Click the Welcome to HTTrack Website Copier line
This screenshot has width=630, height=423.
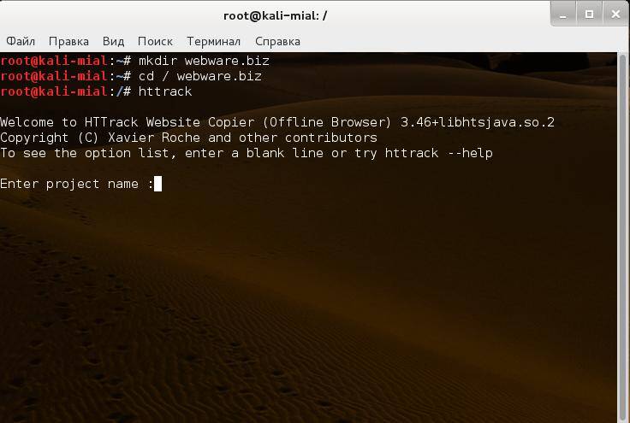[277, 122]
